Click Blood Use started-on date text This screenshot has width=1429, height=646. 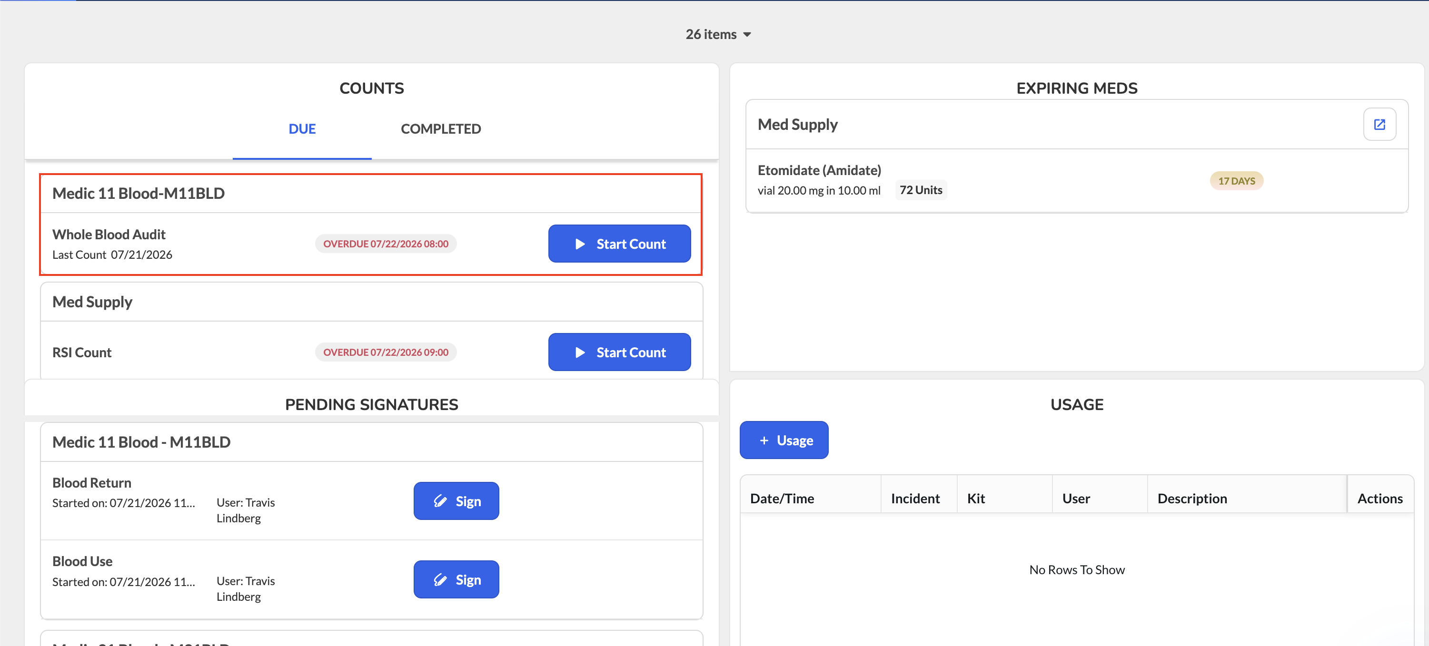tap(124, 582)
